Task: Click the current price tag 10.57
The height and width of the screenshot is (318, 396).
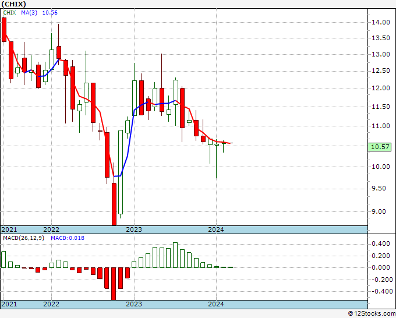Action: coord(379,147)
